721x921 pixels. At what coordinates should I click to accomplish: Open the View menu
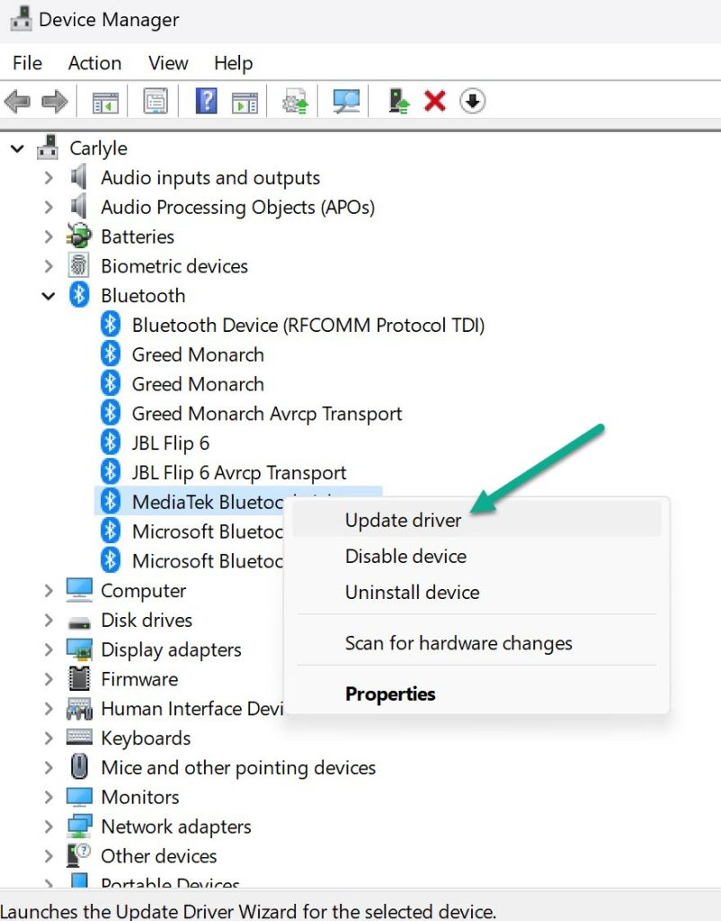167,63
